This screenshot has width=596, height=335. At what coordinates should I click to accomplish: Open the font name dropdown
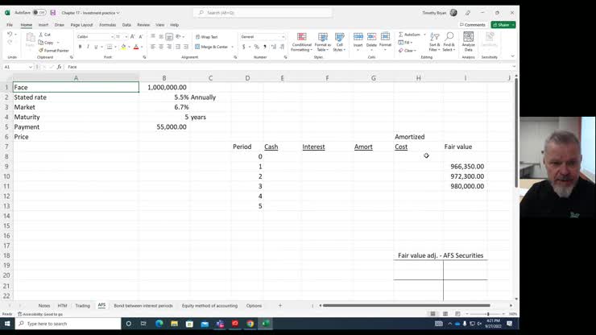coord(112,37)
